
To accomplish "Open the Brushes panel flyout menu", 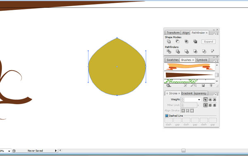I will 217,61.
